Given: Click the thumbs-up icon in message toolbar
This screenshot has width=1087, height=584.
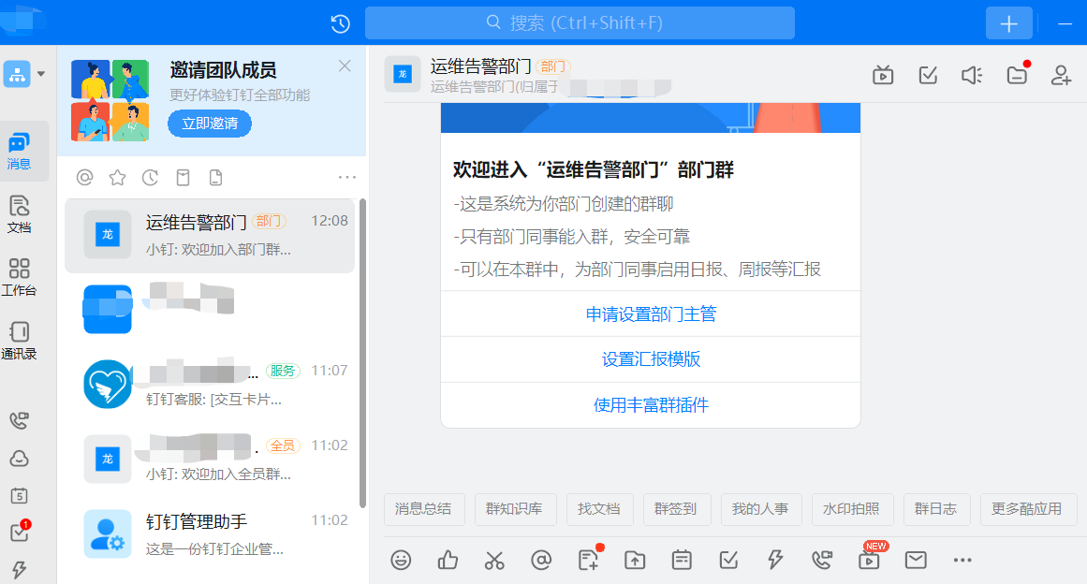Looking at the screenshot, I should tap(448, 560).
